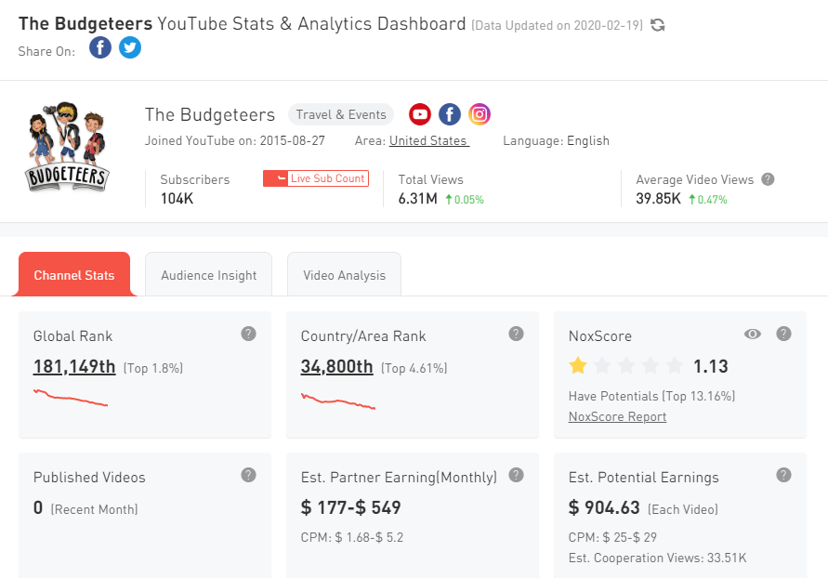
Task: Share dashboard on Twitter icon
Action: click(x=130, y=47)
